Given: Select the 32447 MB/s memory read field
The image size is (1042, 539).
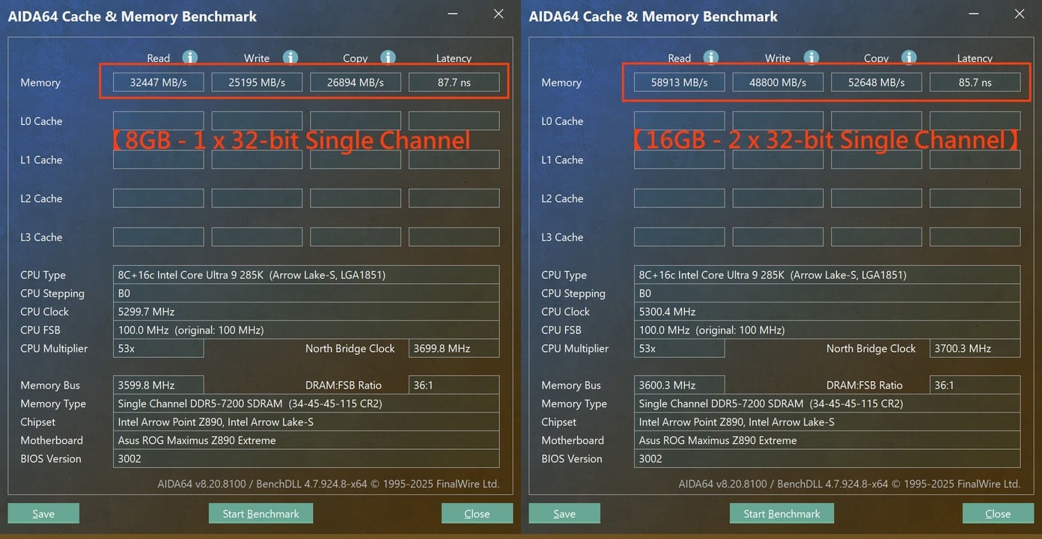Looking at the screenshot, I should [158, 82].
